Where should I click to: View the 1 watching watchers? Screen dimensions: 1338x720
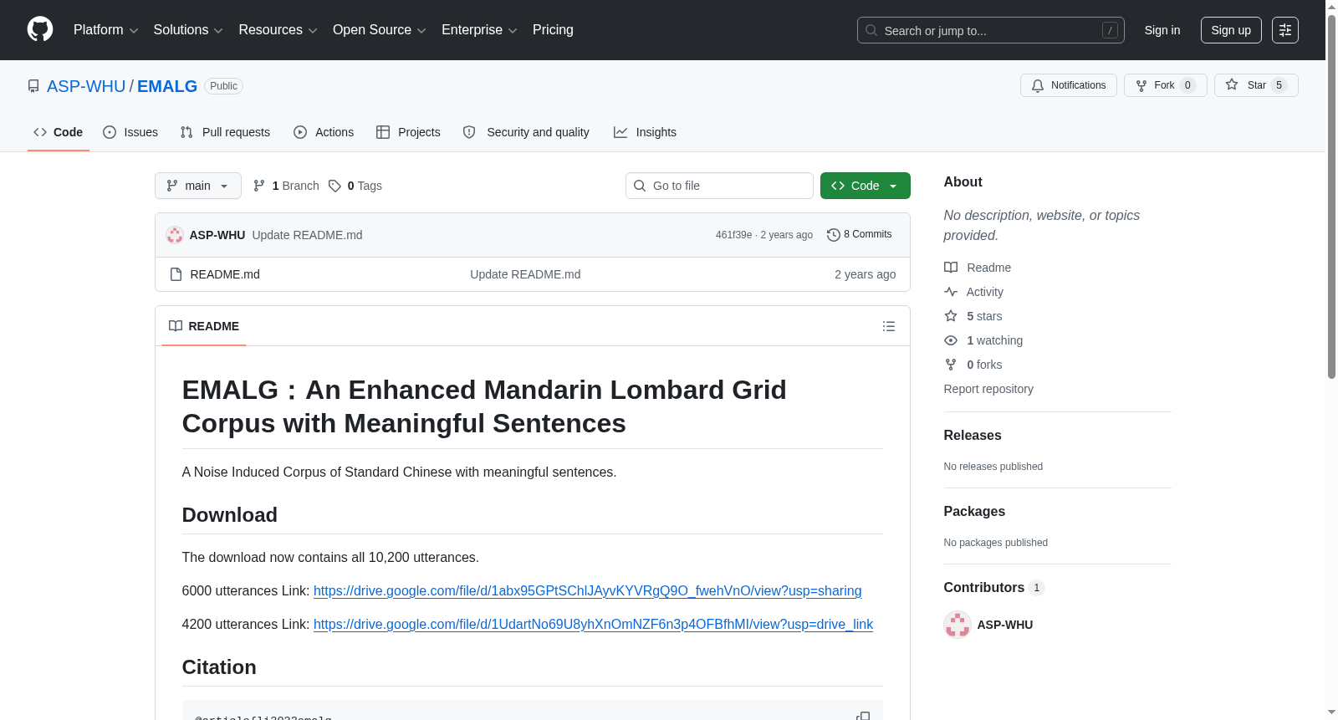(x=983, y=340)
